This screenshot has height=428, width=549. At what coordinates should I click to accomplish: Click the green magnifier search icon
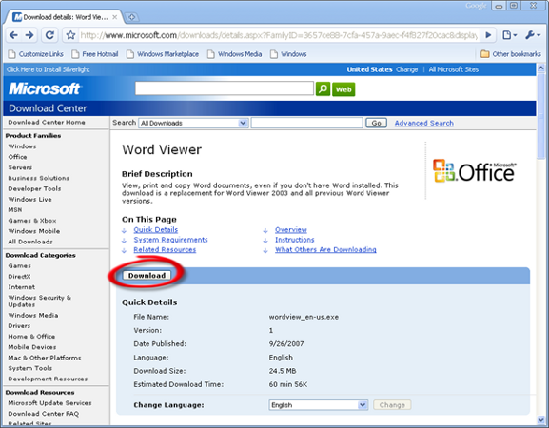coord(323,88)
